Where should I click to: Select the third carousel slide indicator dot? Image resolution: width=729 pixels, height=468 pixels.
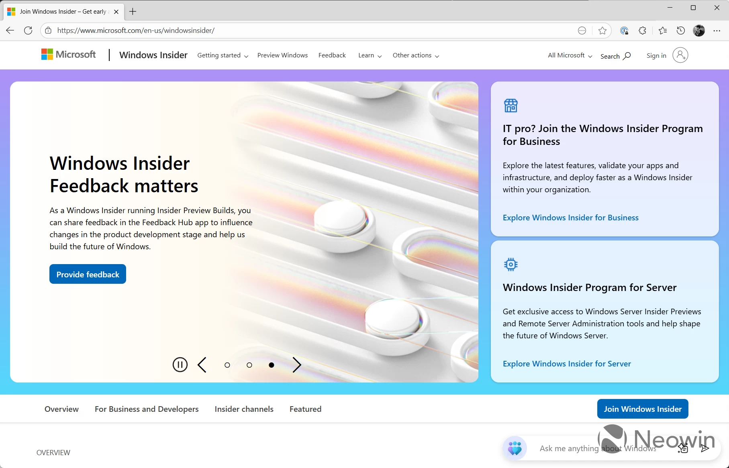271,365
